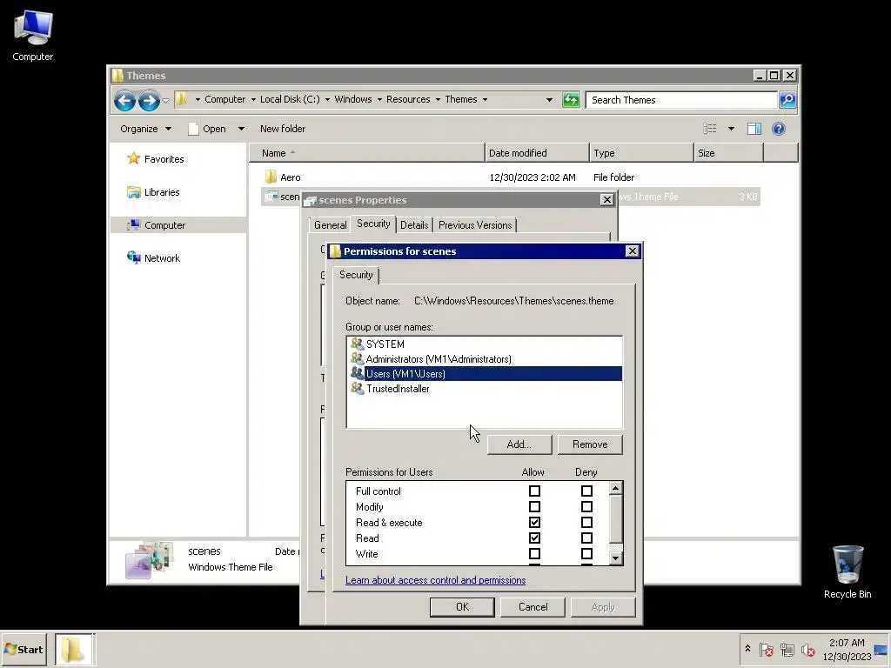Expand view options dropdown arrow
891x668 pixels.
[731, 129]
